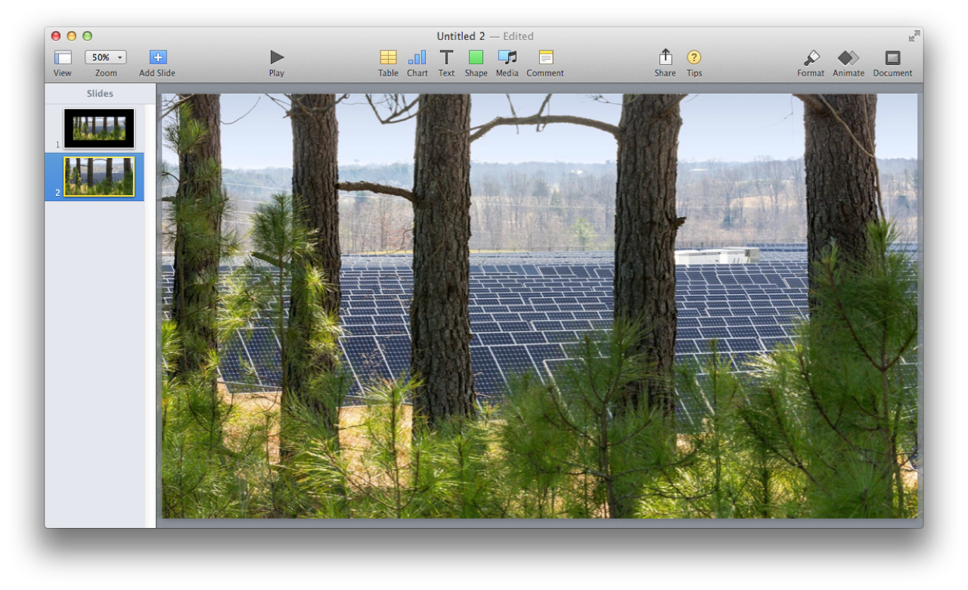Expand the 50% Zoom dropdown
Viewport: 968px width, 590px height.
click(x=106, y=57)
